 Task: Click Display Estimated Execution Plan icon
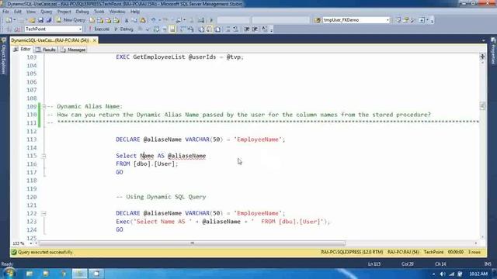pyautogui.click(x=156, y=29)
